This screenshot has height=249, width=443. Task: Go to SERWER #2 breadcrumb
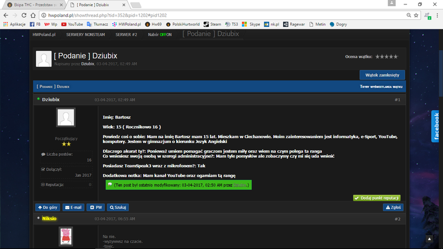tap(126, 34)
